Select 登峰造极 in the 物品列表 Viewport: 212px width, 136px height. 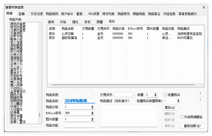click(x=16, y=58)
